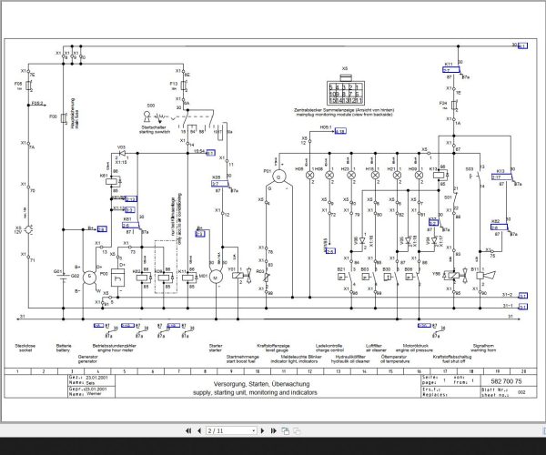The height and width of the screenshot is (455, 546).
Task: Click the 'Öltemperatur oil temperature' label
Action: [395, 359]
